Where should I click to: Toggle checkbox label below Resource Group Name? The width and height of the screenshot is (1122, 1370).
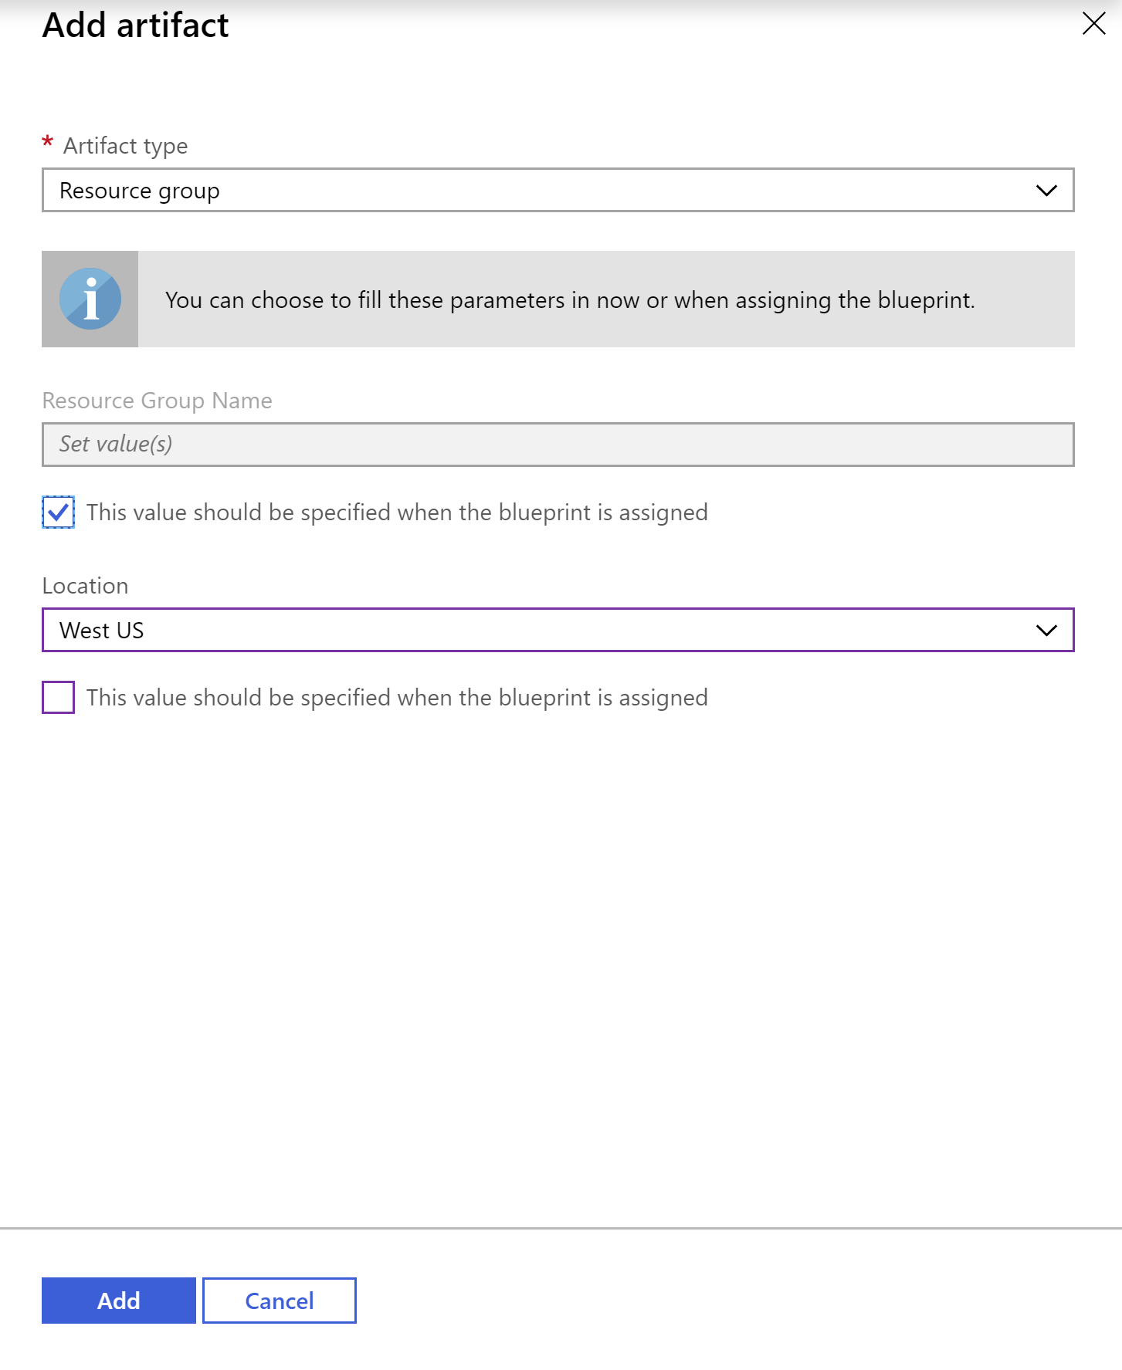[397, 512]
